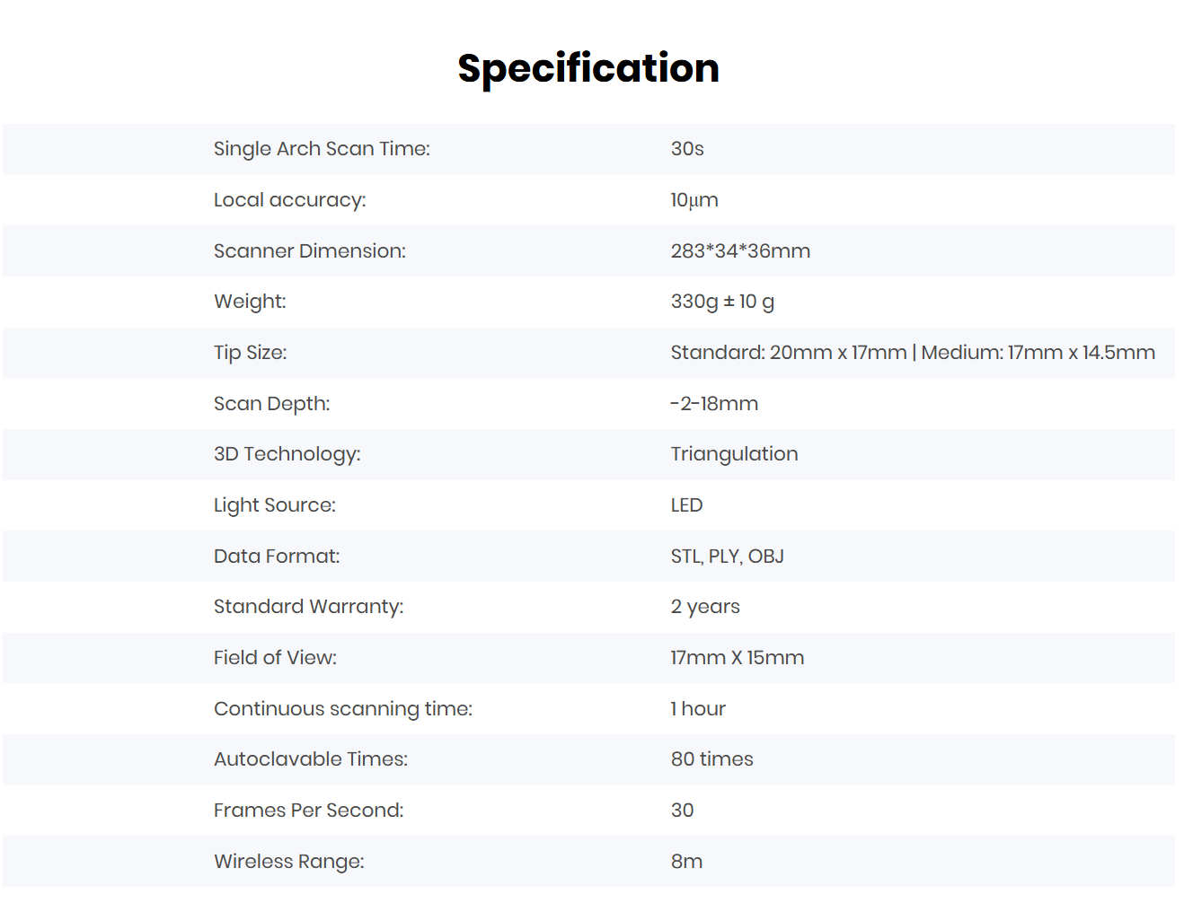This screenshot has width=1184, height=903.
Task: Select the Standard 20mm x 17mm tip value
Action: coord(789,353)
